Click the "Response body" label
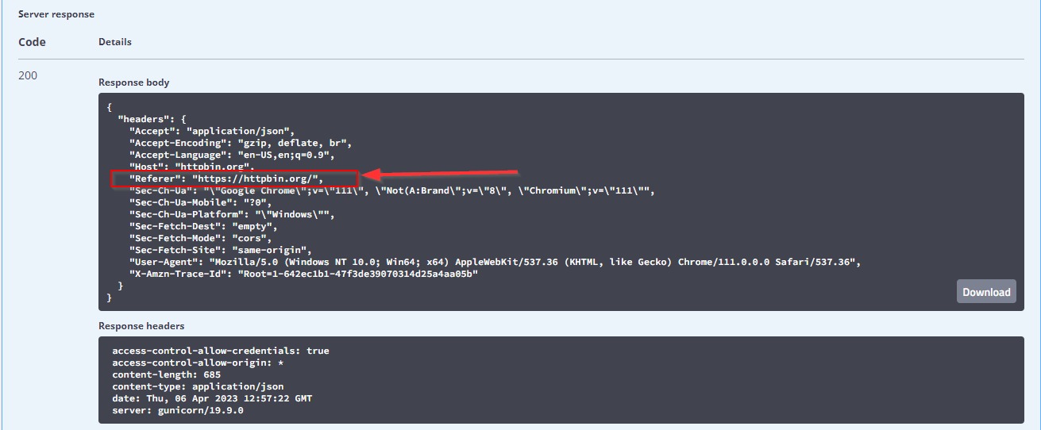 pyautogui.click(x=134, y=83)
